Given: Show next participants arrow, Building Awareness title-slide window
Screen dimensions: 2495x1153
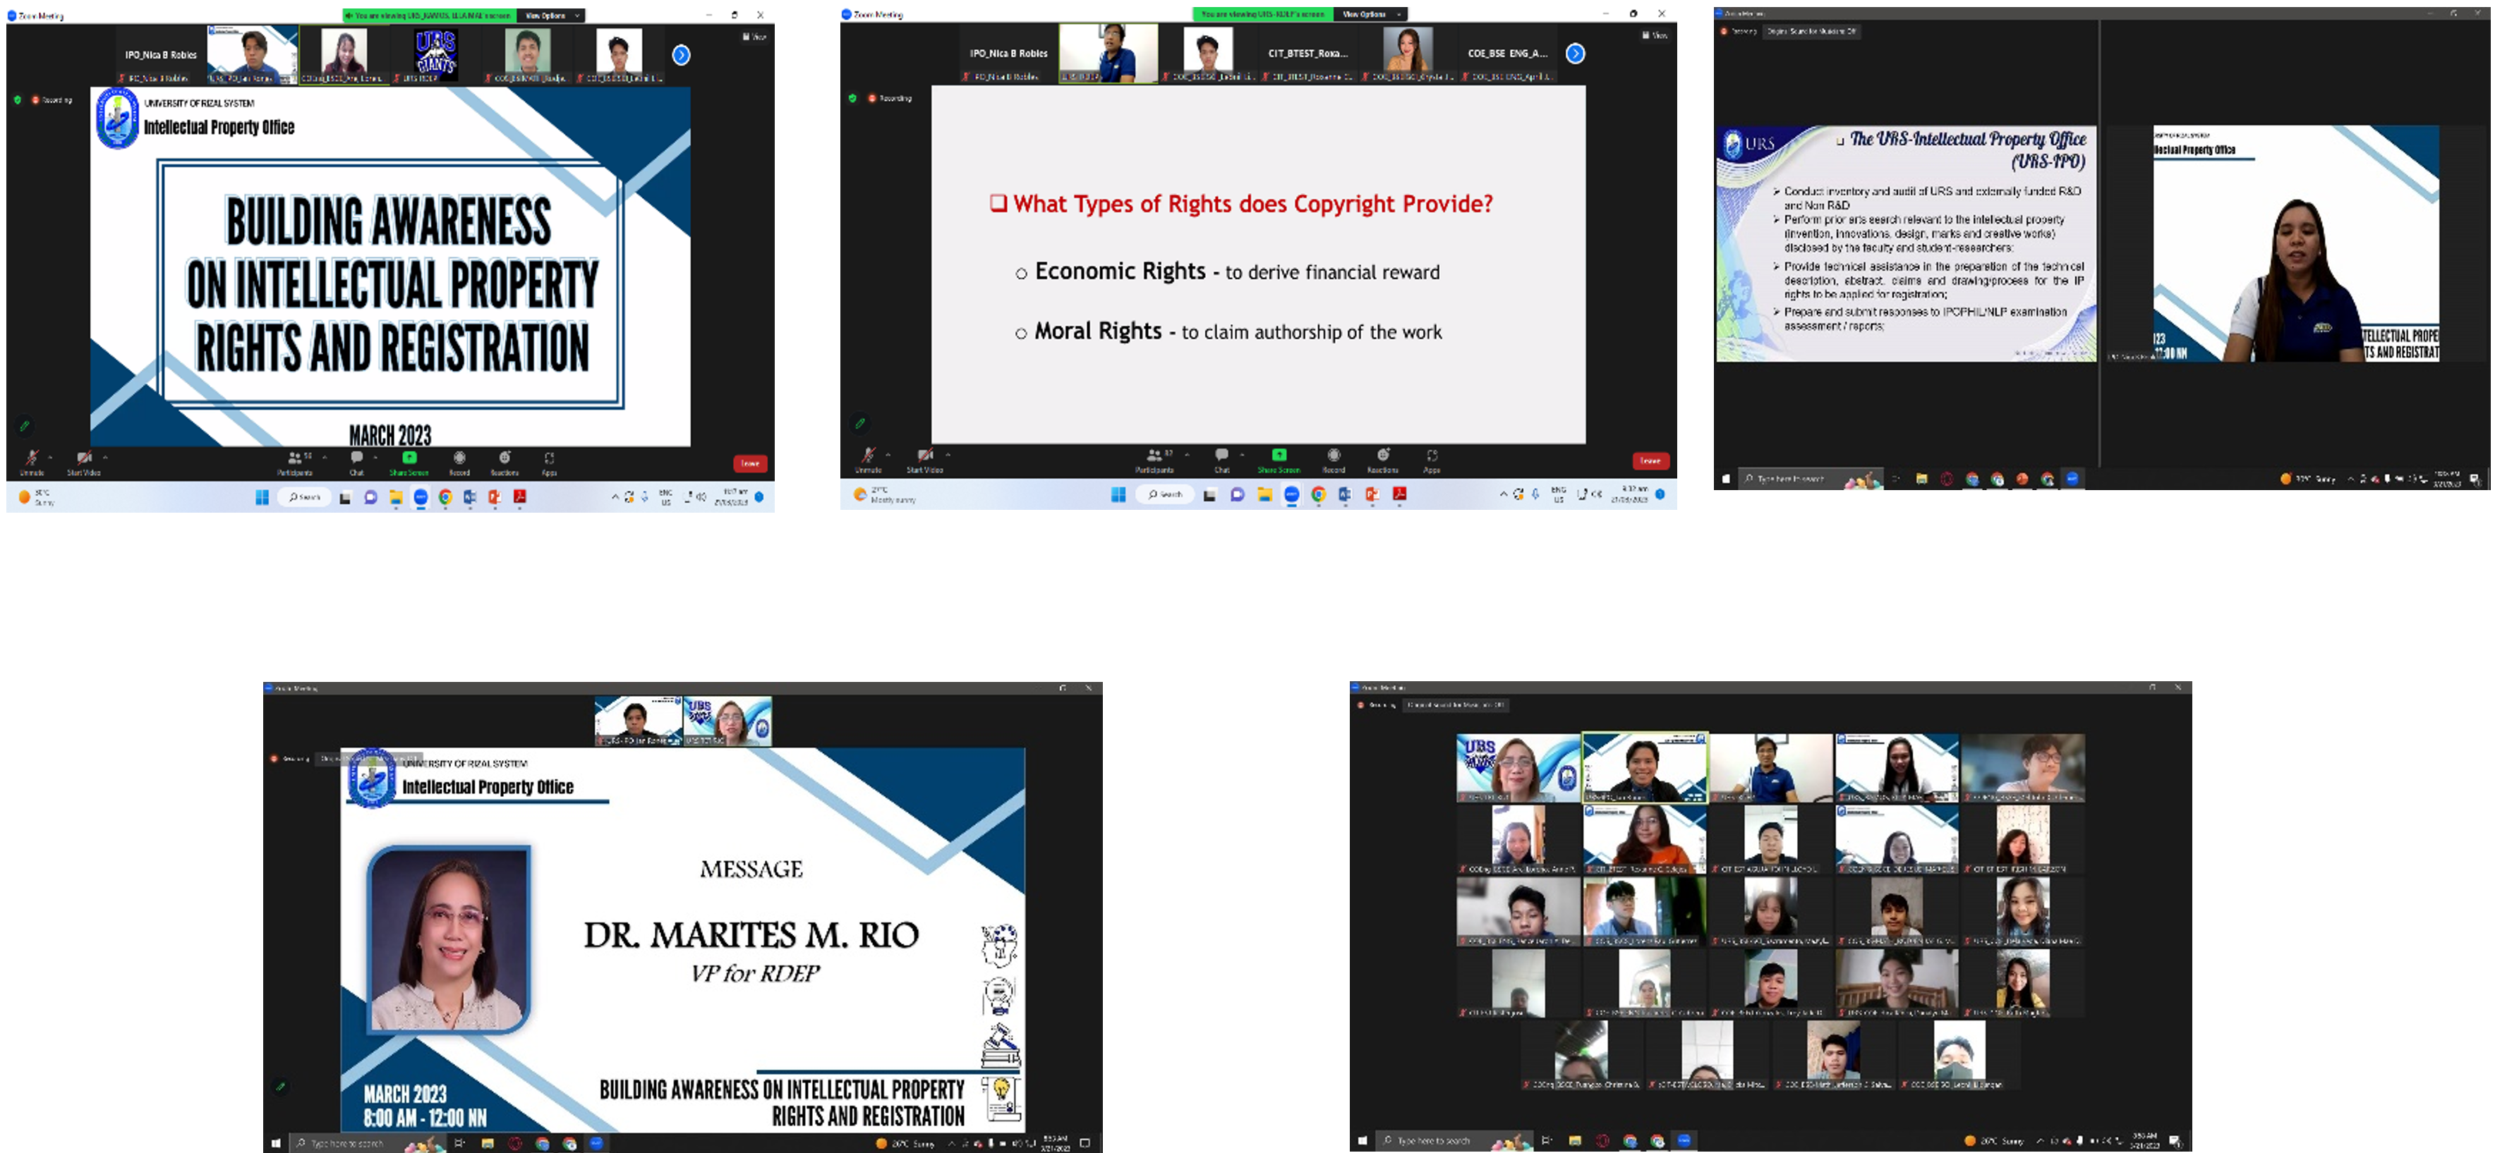Looking at the screenshot, I should 682,55.
